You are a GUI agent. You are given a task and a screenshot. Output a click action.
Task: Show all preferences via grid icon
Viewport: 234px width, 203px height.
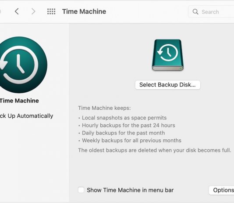tap(51, 11)
